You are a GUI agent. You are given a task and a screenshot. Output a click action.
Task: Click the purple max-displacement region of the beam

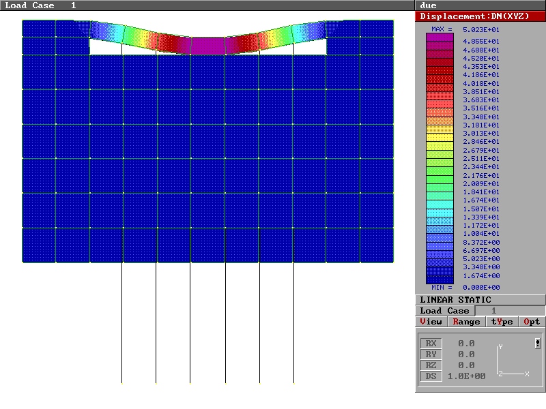[208, 45]
